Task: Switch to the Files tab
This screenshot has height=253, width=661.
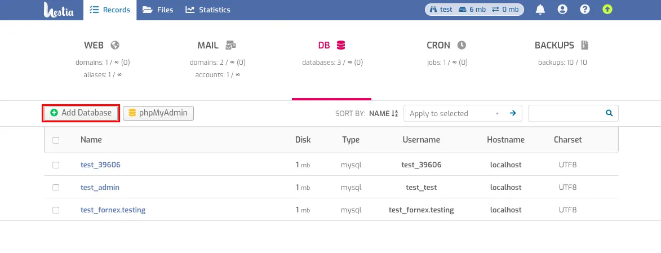Action: [x=158, y=10]
